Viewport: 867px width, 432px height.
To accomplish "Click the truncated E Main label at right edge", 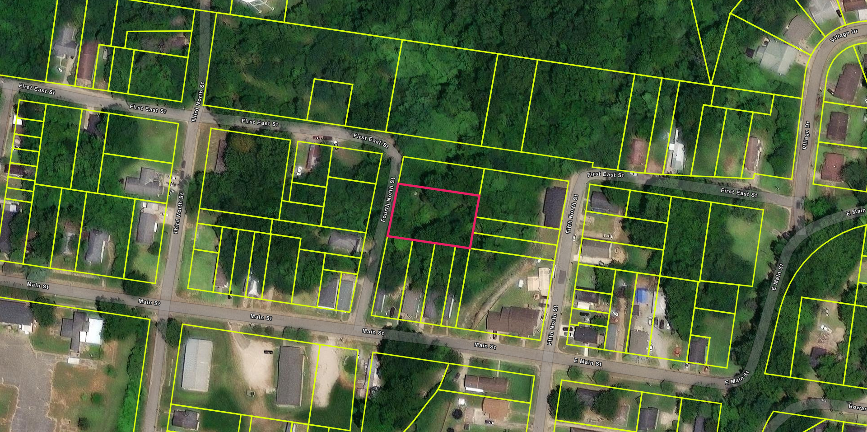I will click(x=855, y=211).
